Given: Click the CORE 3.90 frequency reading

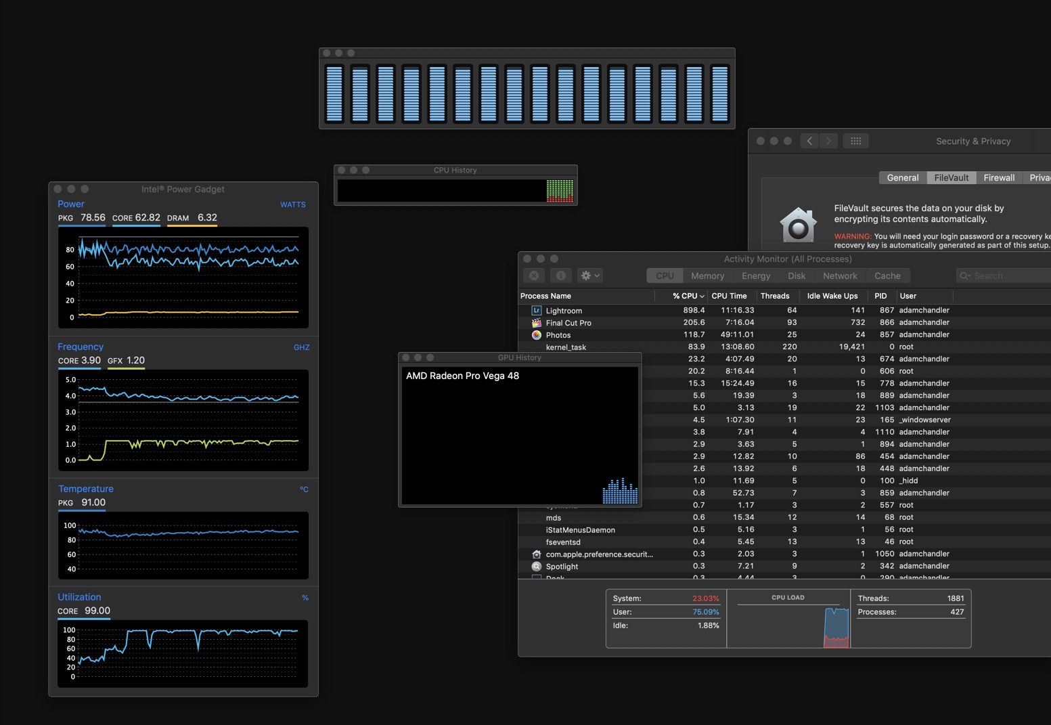Looking at the screenshot, I should pyautogui.click(x=79, y=361).
